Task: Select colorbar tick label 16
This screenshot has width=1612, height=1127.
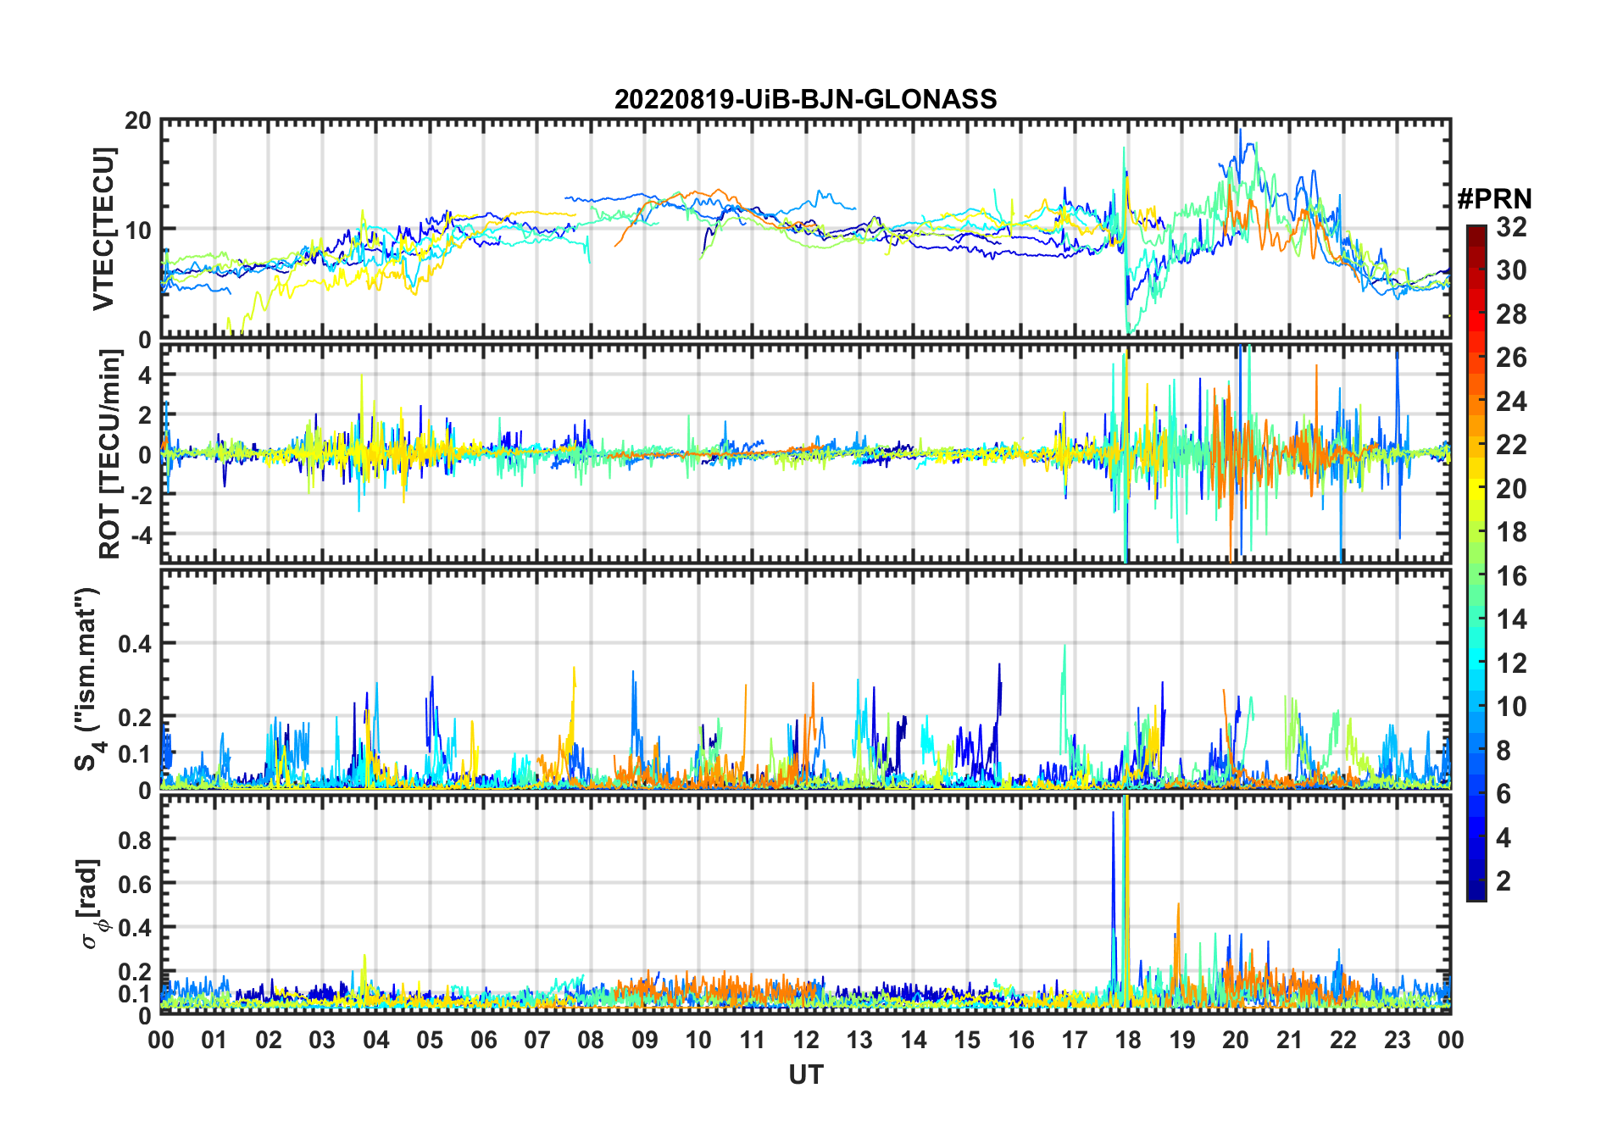Action: coord(1511,576)
